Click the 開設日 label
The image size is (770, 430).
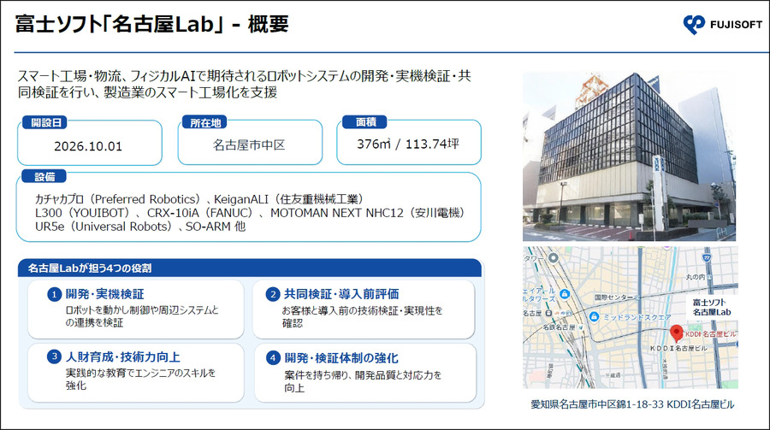pyautogui.click(x=45, y=123)
